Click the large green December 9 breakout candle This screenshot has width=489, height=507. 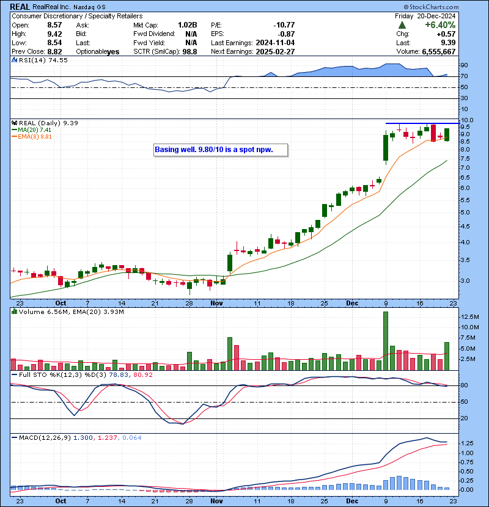pyautogui.click(x=386, y=148)
